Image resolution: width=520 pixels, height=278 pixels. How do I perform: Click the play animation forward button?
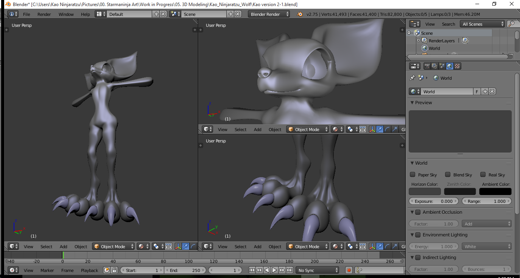274,270
